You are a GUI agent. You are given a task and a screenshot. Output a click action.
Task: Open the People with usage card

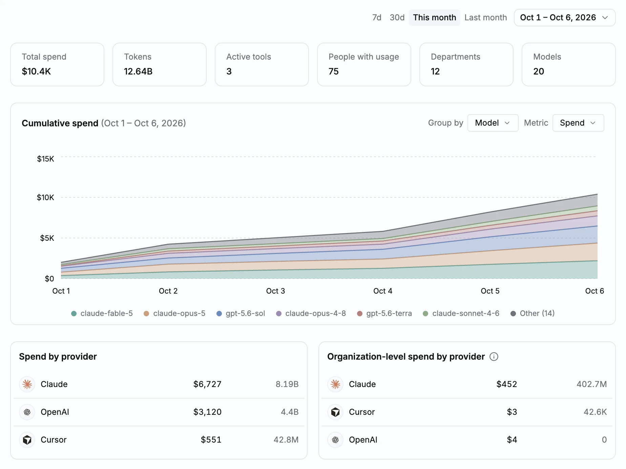pos(364,64)
